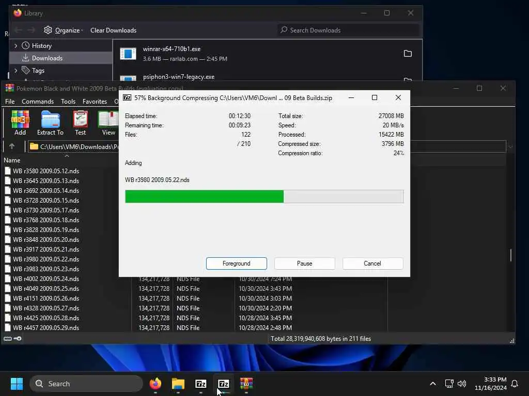529x396 pixels.
Task: Click the key icon in WinRAR status bar
Action: click(18, 338)
